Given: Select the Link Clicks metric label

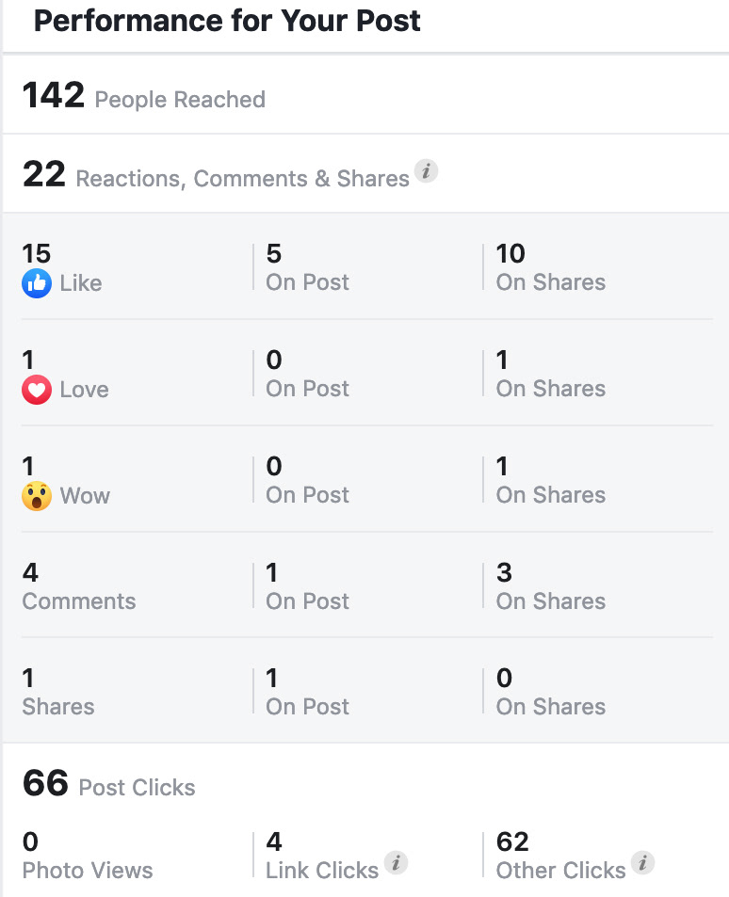Looking at the screenshot, I should pos(322,870).
